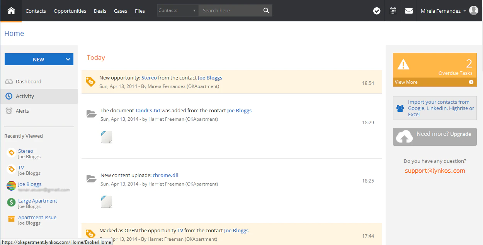This screenshot has width=483, height=245.
Task: Click the Dashboard gauge icon
Action: (9, 81)
